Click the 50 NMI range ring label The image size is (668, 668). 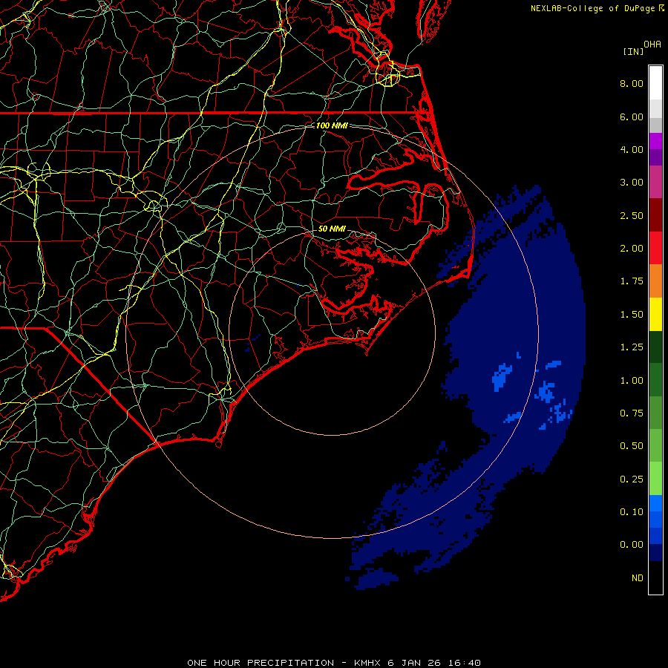click(x=332, y=229)
